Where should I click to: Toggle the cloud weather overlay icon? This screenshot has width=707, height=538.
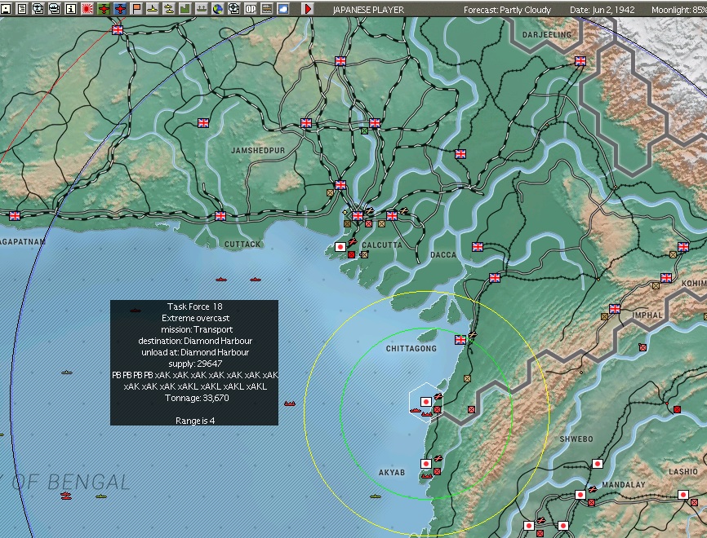[283, 8]
